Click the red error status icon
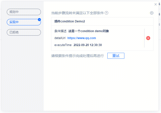 click(148, 38)
